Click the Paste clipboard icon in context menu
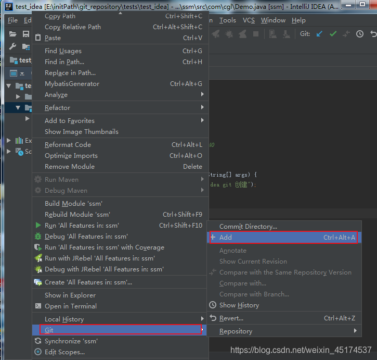 38,38
